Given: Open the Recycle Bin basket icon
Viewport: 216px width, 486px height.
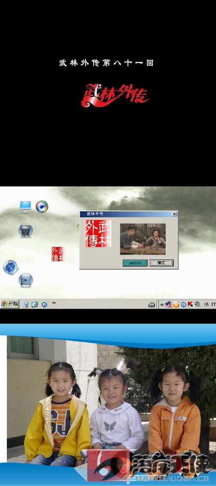Looking at the screenshot, I should pyautogui.click(x=26, y=230).
